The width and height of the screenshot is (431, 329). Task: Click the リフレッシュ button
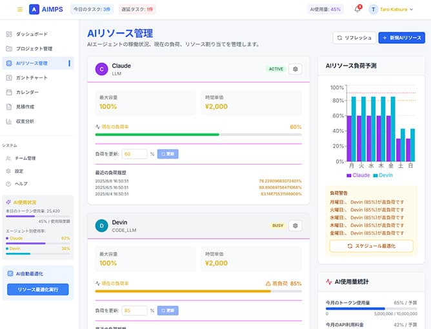[x=354, y=37]
